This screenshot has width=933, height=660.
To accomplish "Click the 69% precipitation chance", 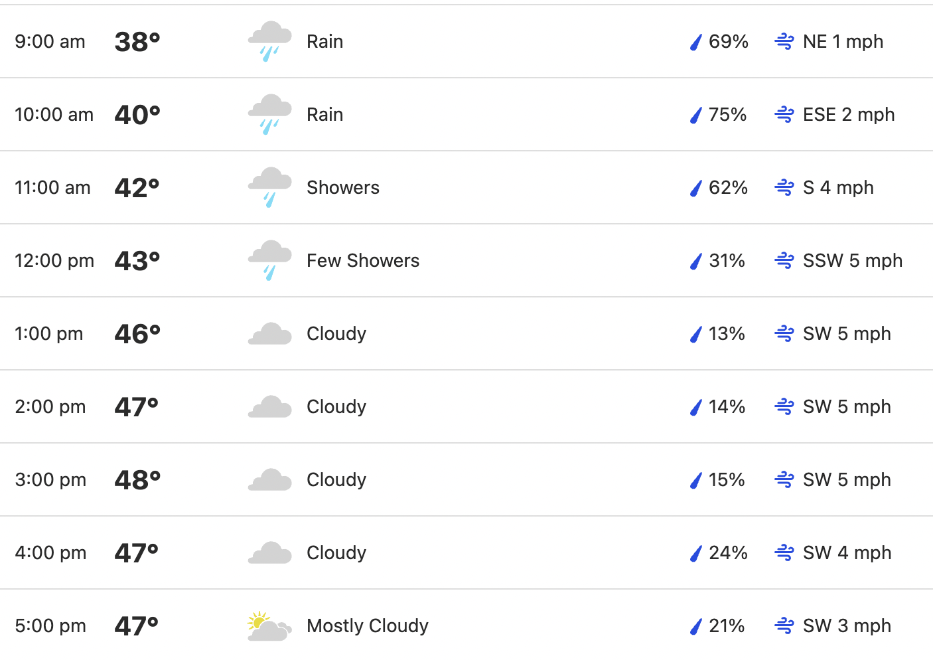I will point(729,41).
